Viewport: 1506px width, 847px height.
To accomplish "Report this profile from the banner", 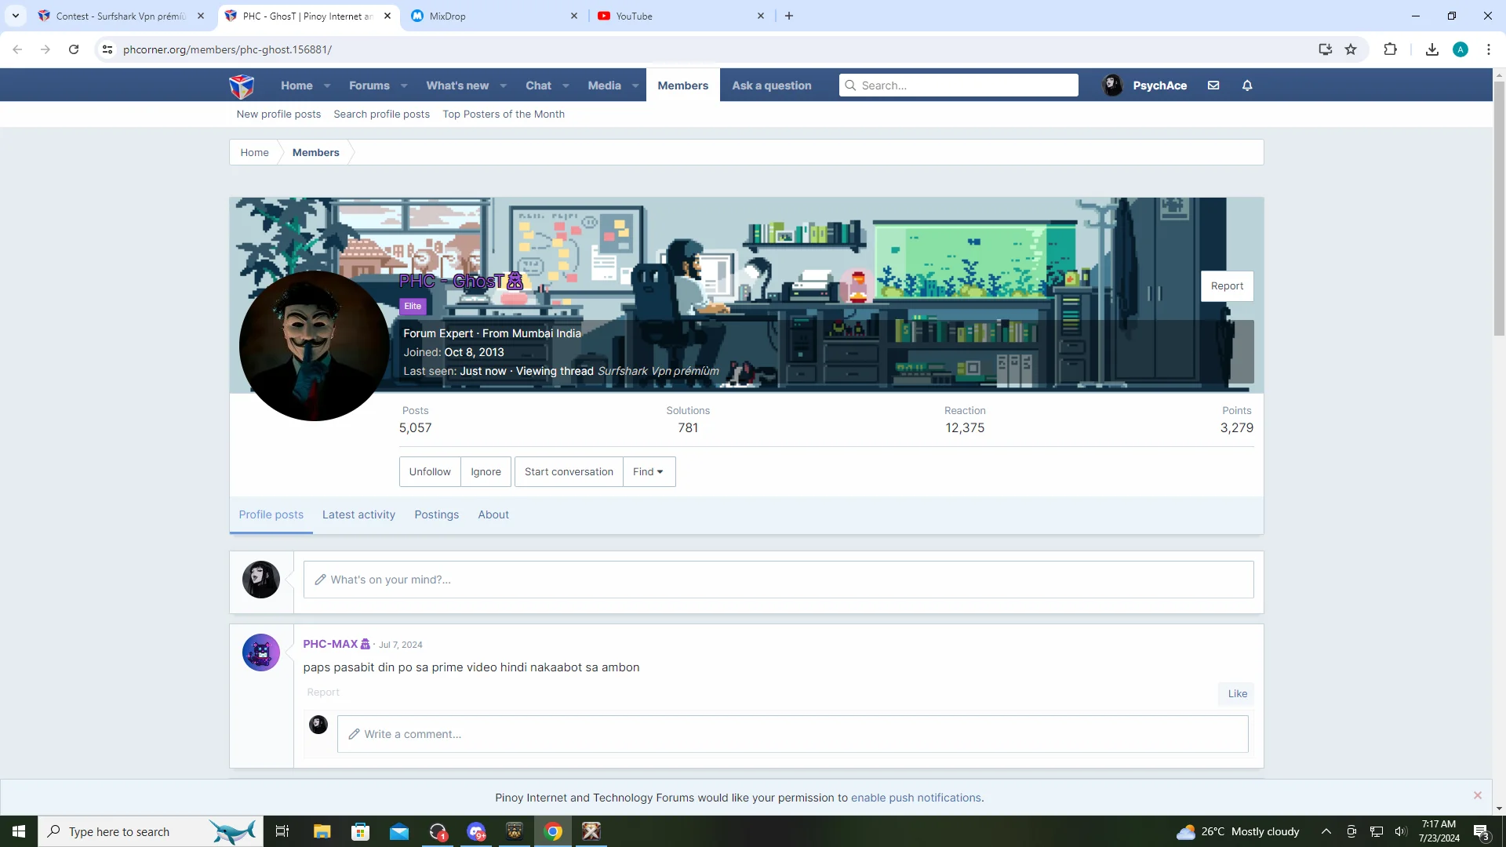I will (1227, 286).
